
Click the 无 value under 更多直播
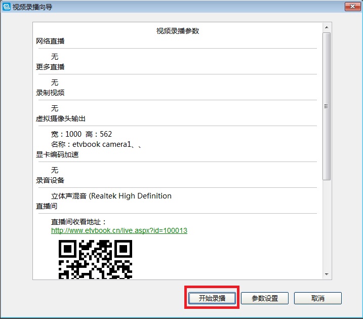point(55,83)
